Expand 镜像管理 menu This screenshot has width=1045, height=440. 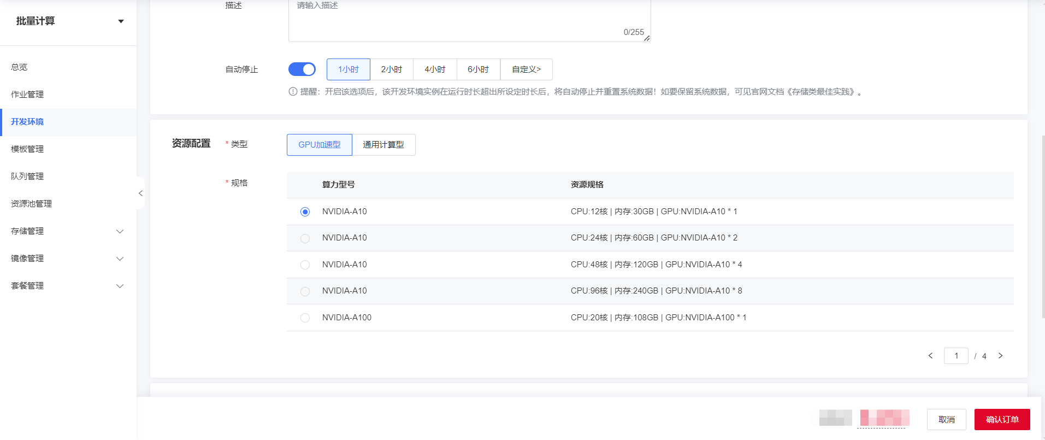tap(120, 259)
